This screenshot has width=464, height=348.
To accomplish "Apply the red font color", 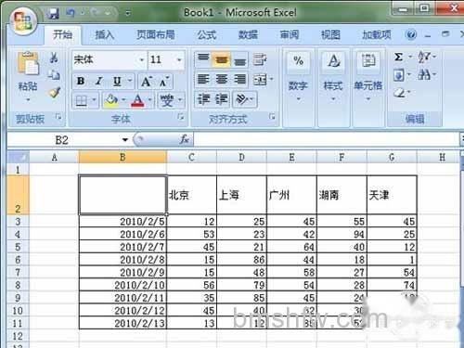I will pyautogui.click(x=138, y=100).
